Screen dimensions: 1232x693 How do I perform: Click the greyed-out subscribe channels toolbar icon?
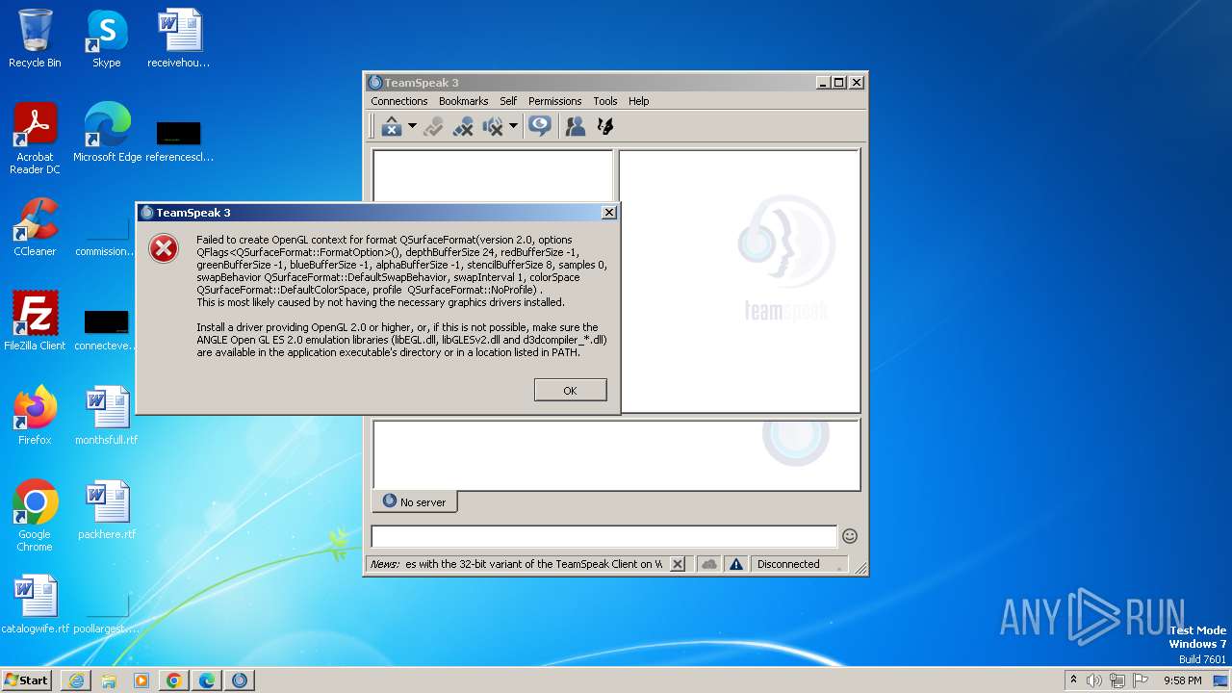click(x=433, y=126)
